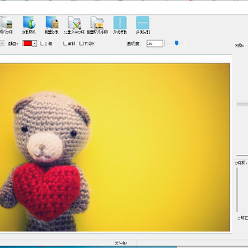Click the blue opacity slider handle
The width and height of the screenshot is (248, 248).
click(176, 43)
